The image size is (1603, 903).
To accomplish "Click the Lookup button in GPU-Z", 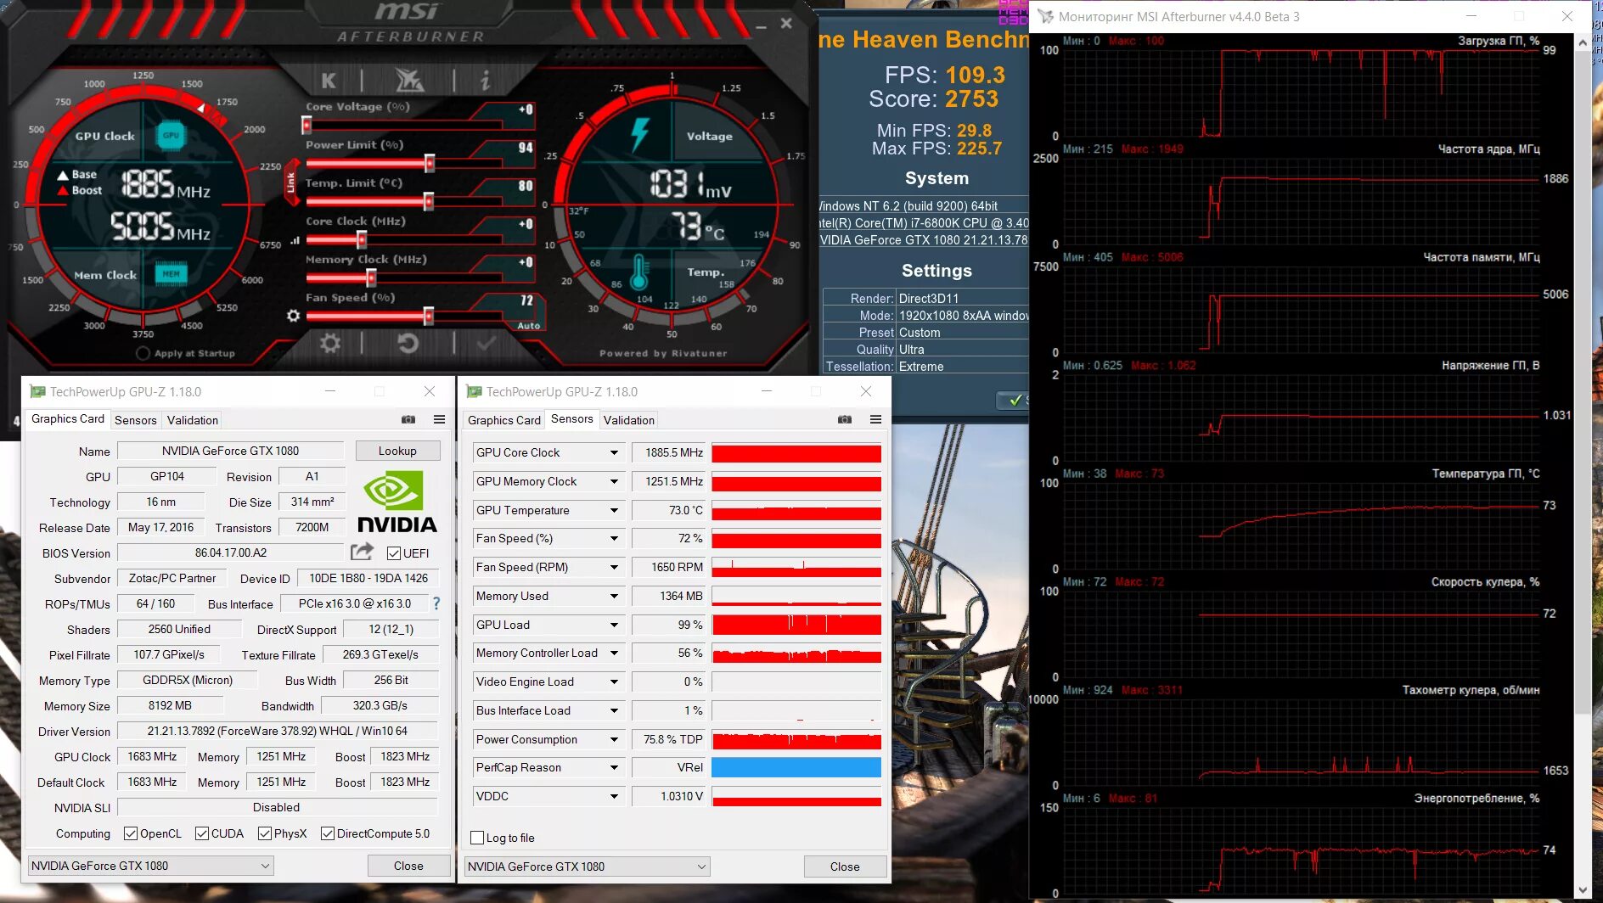I will [x=397, y=451].
